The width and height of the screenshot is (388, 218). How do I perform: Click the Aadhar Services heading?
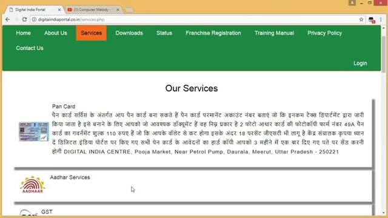click(x=70, y=177)
